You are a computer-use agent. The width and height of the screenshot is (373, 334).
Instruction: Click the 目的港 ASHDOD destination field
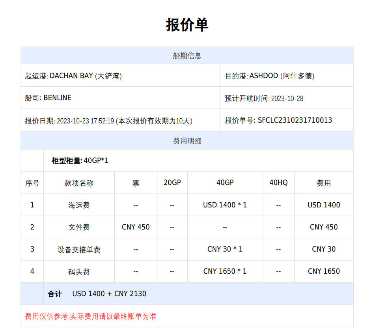(270, 76)
